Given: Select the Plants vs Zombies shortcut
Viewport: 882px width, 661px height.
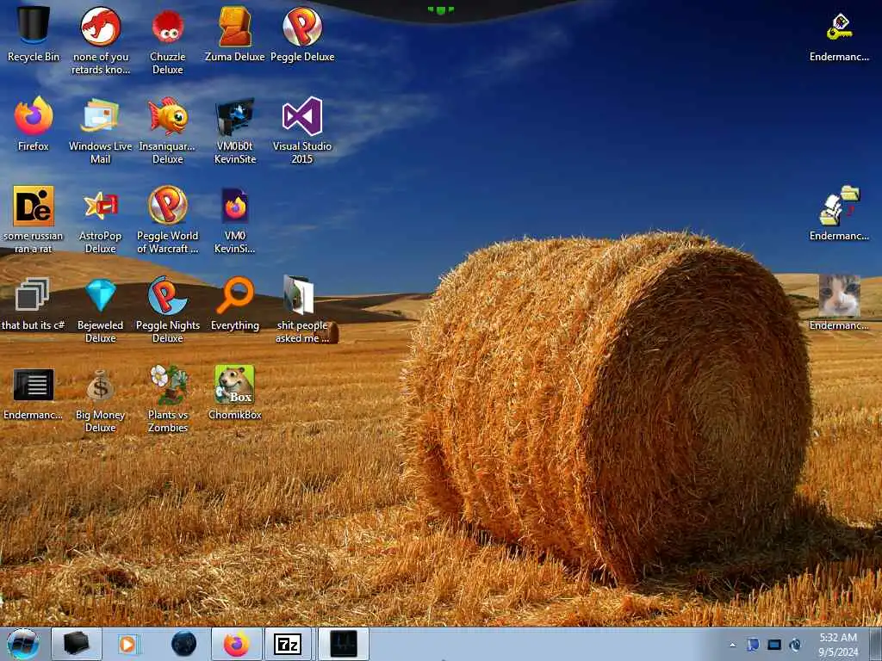Looking at the screenshot, I should 168,399.
